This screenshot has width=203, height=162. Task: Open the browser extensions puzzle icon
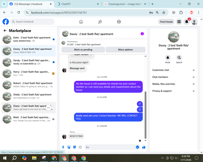[x=181, y=13]
